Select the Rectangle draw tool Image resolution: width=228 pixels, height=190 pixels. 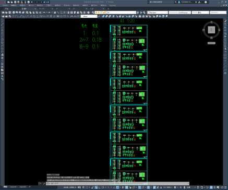(2, 33)
